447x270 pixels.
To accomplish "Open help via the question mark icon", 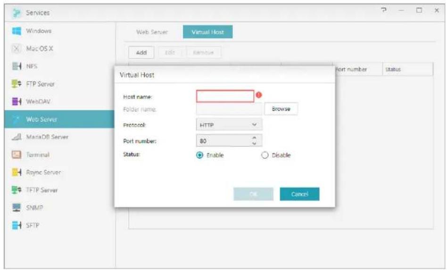I will [x=384, y=10].
